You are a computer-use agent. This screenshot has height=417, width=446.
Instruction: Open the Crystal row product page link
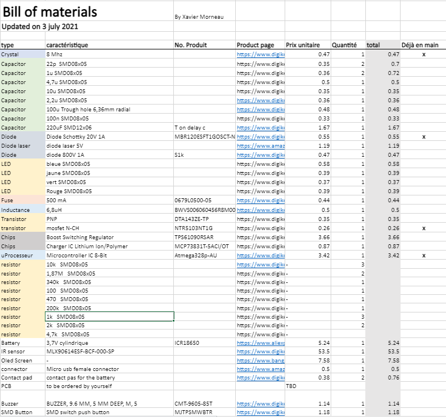pyautogui.click(x=260, y=55)
